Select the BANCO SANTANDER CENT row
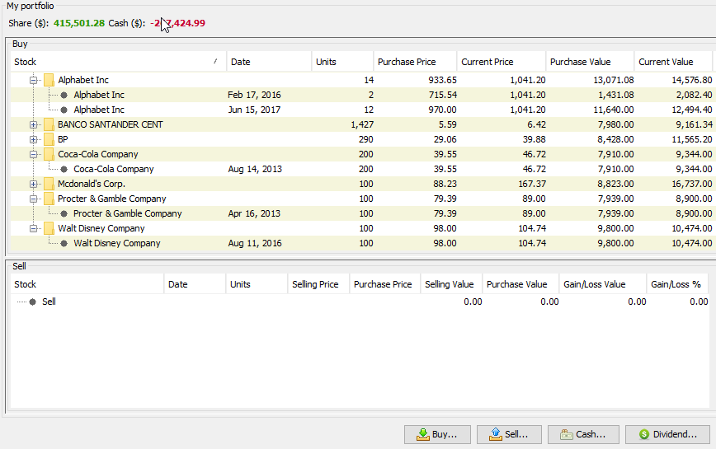This screenshot has height=449, width=716. point(361,124)
